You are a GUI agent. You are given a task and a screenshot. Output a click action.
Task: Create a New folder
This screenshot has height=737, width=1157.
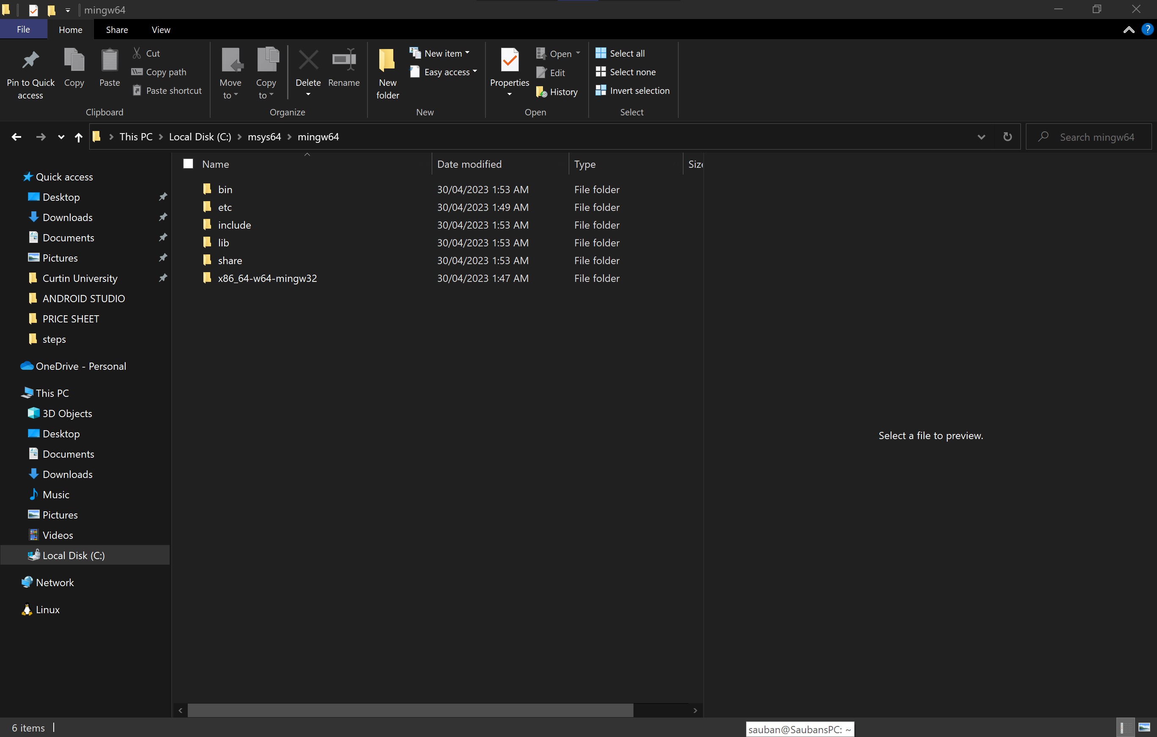[387, 74]
